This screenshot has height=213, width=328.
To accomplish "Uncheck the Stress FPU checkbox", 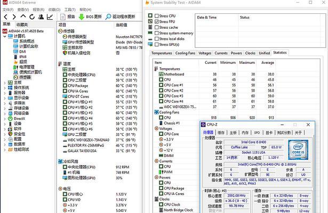I will (x=157, y=21).
